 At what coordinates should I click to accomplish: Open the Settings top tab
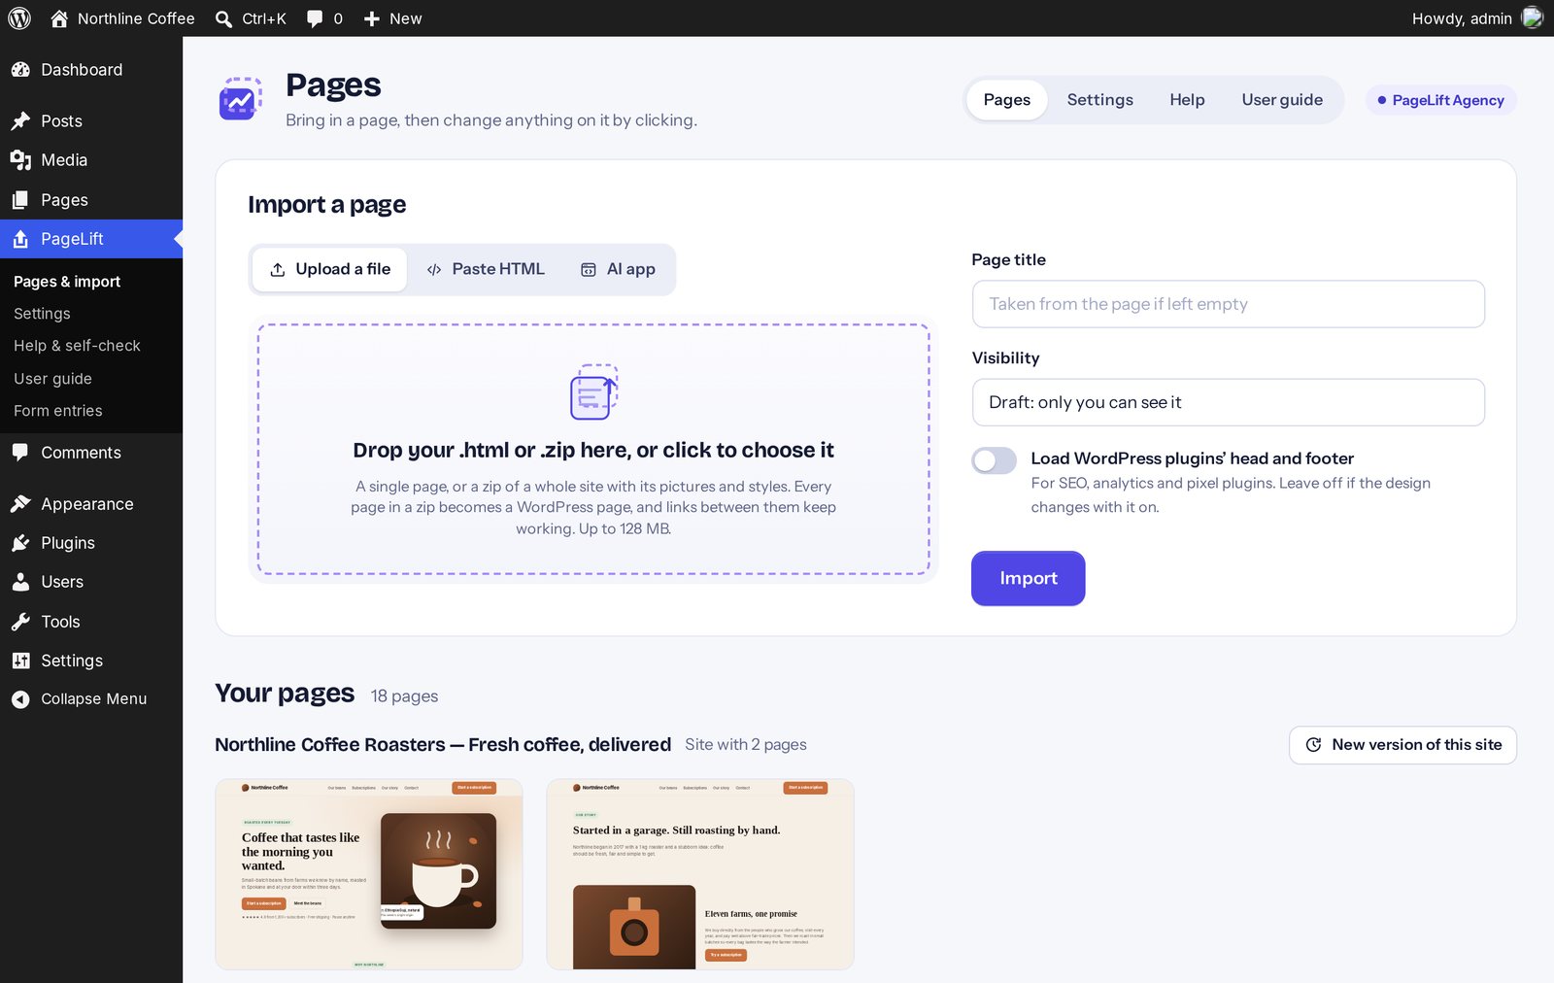(1099, 100)
